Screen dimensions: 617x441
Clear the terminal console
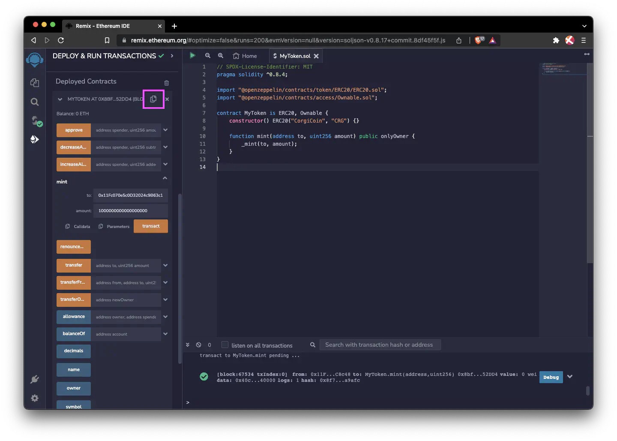199,345
